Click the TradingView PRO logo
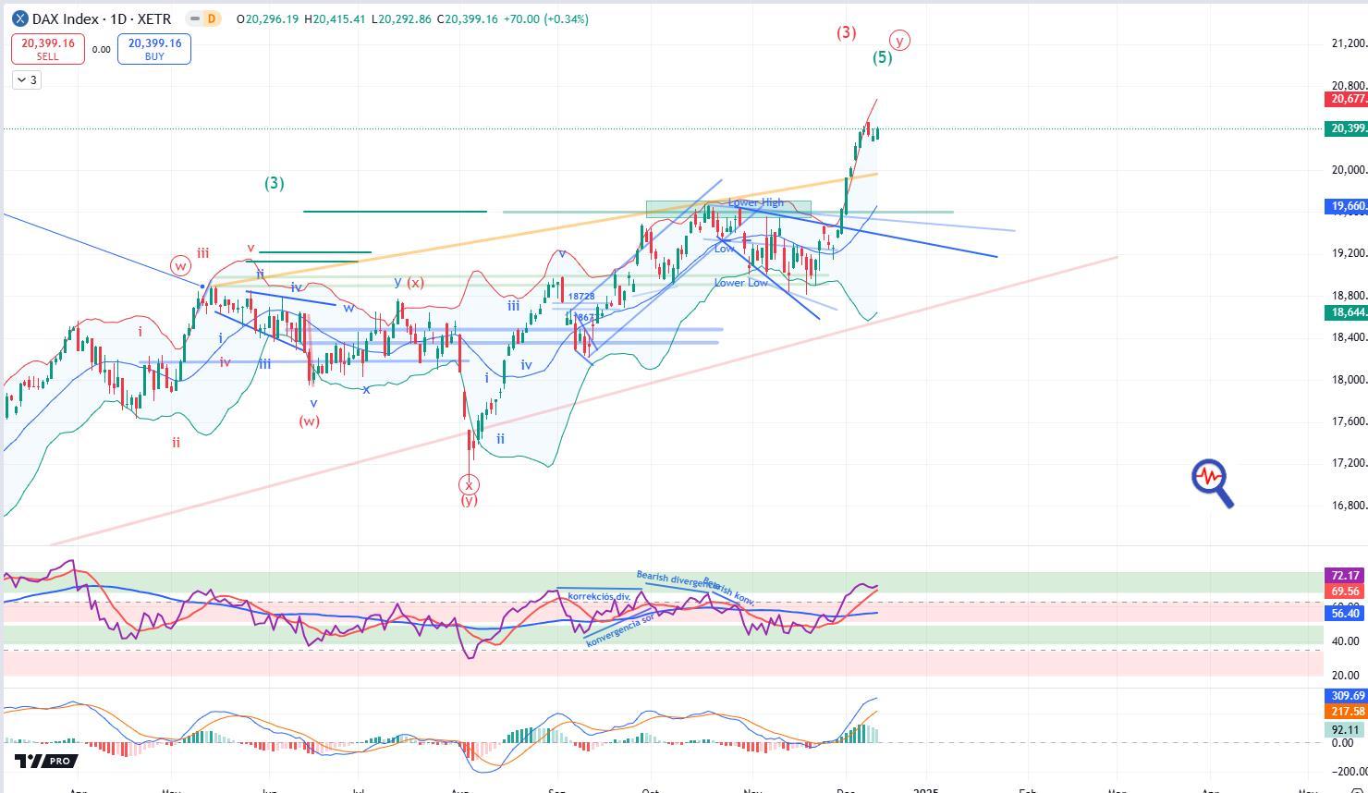 45,761
